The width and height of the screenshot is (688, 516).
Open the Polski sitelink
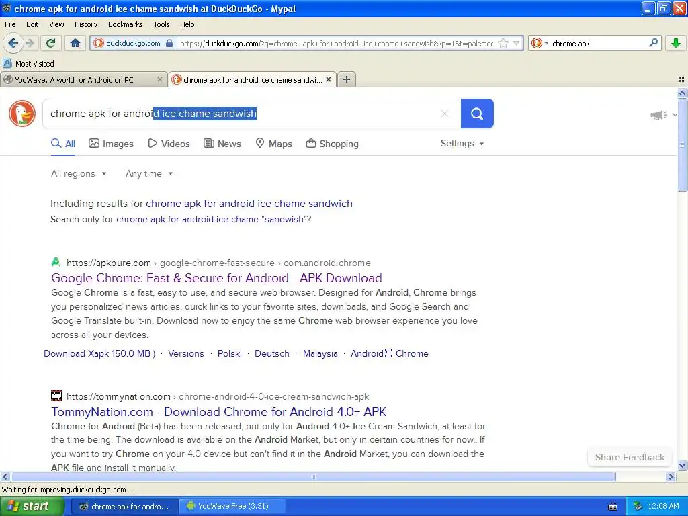click(230, 353)
